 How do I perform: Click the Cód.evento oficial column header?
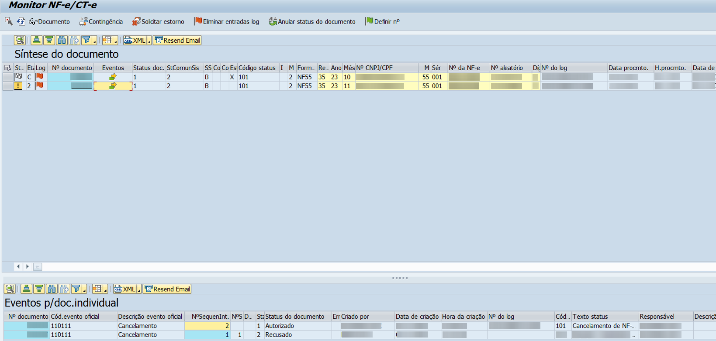(83, 317)
